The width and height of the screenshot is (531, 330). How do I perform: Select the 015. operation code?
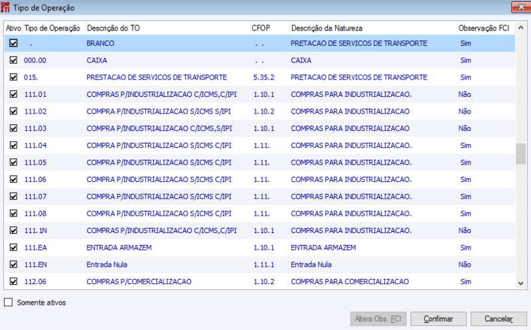(x=31, y=77)
